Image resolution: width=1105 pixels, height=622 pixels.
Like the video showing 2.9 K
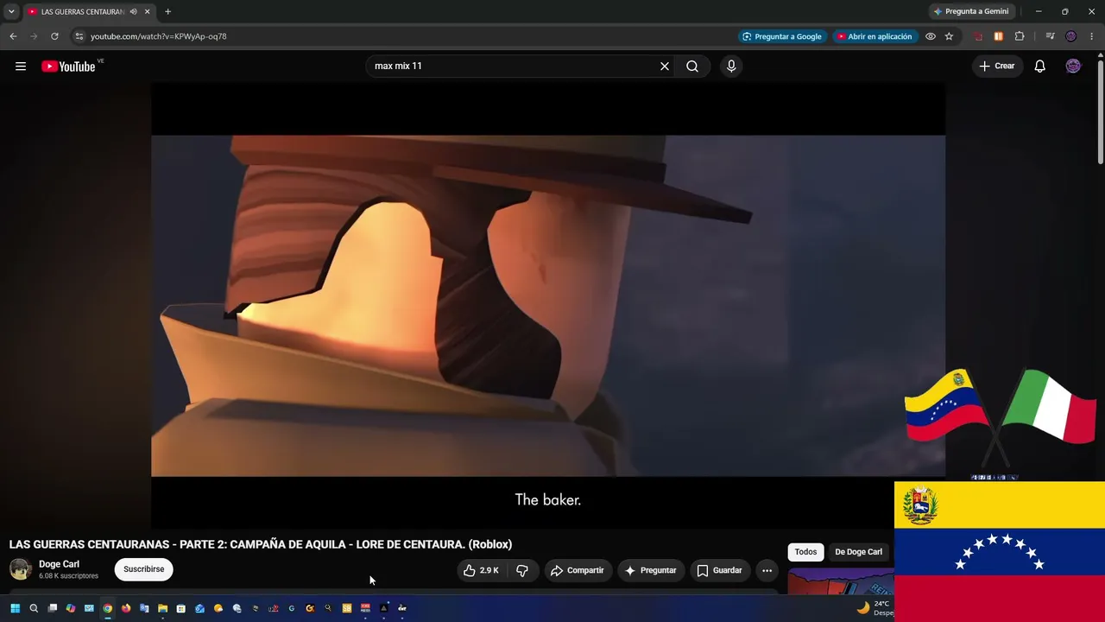click(482, 570)
